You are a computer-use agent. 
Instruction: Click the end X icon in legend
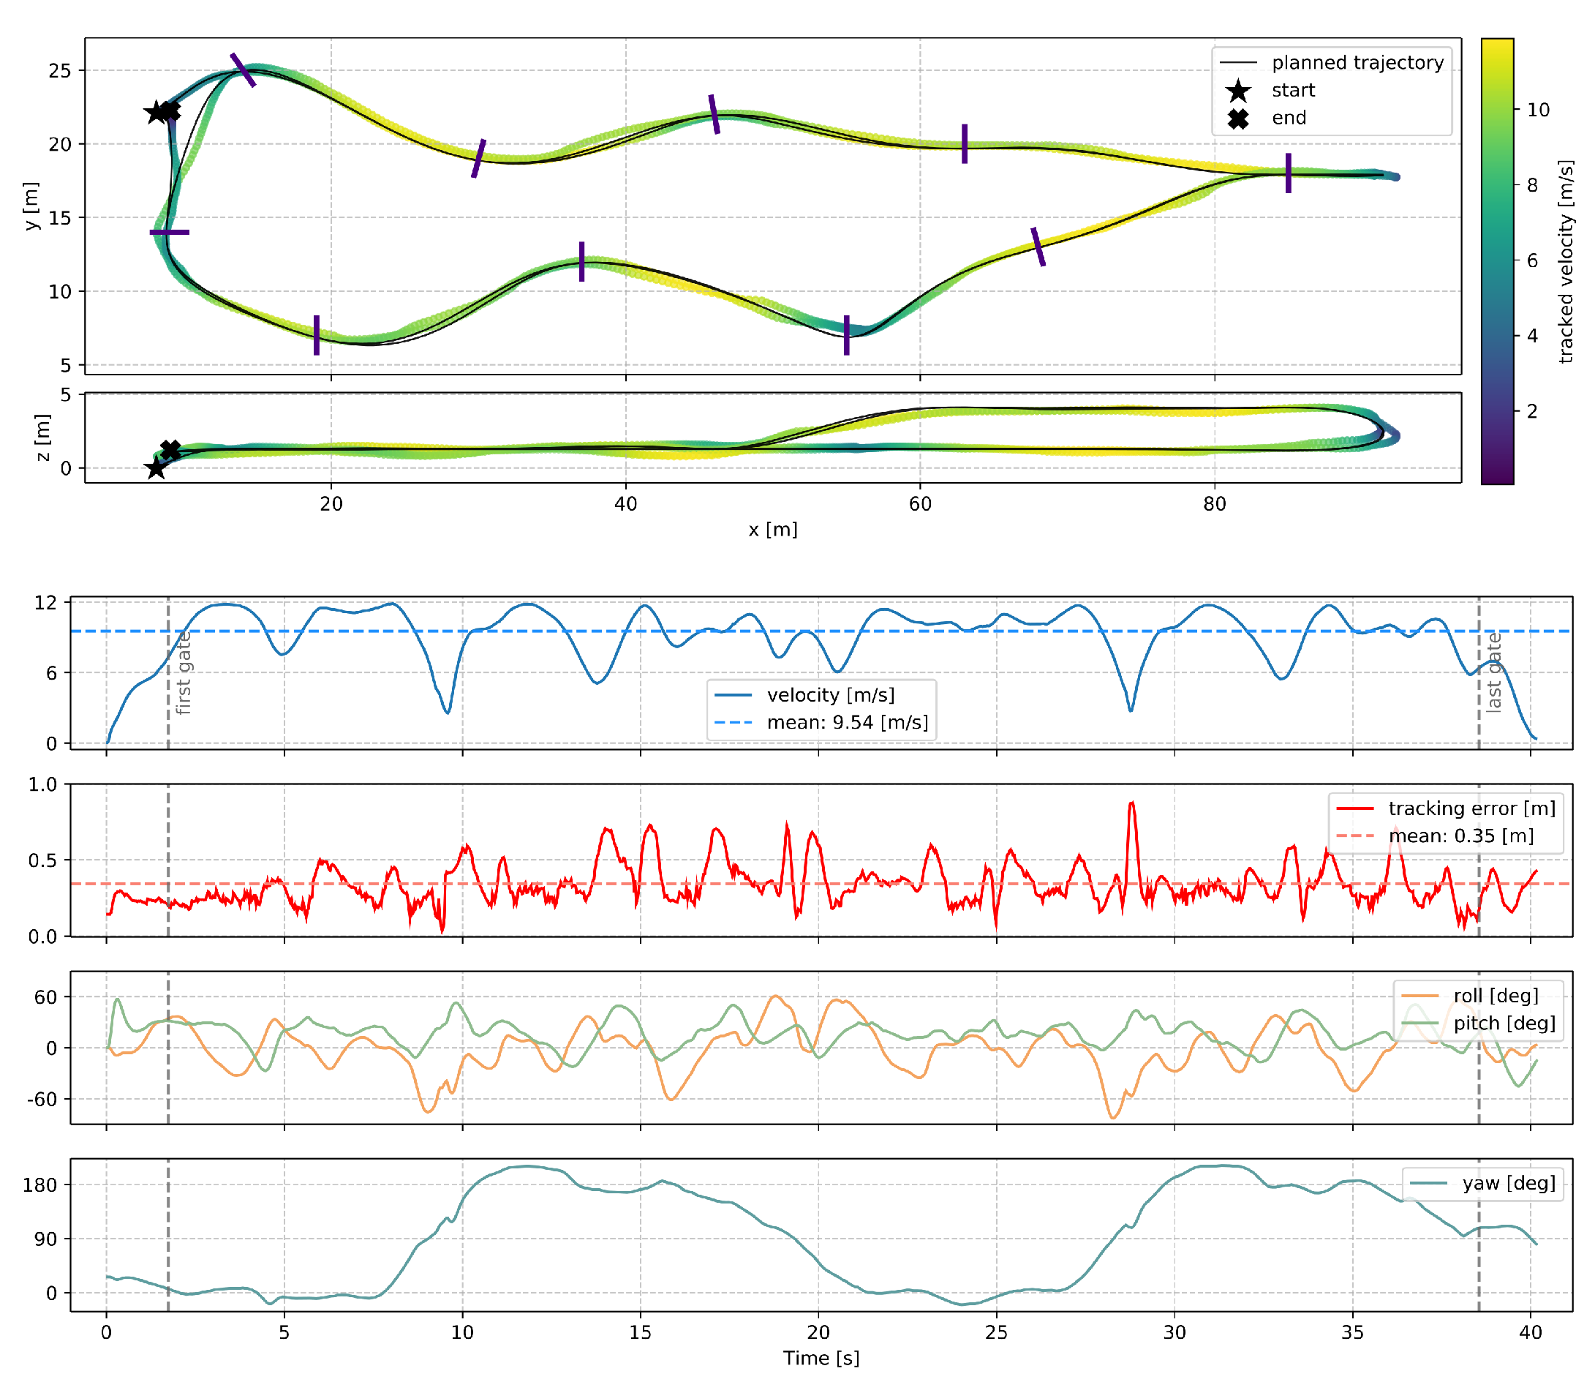pos(1237,119)
